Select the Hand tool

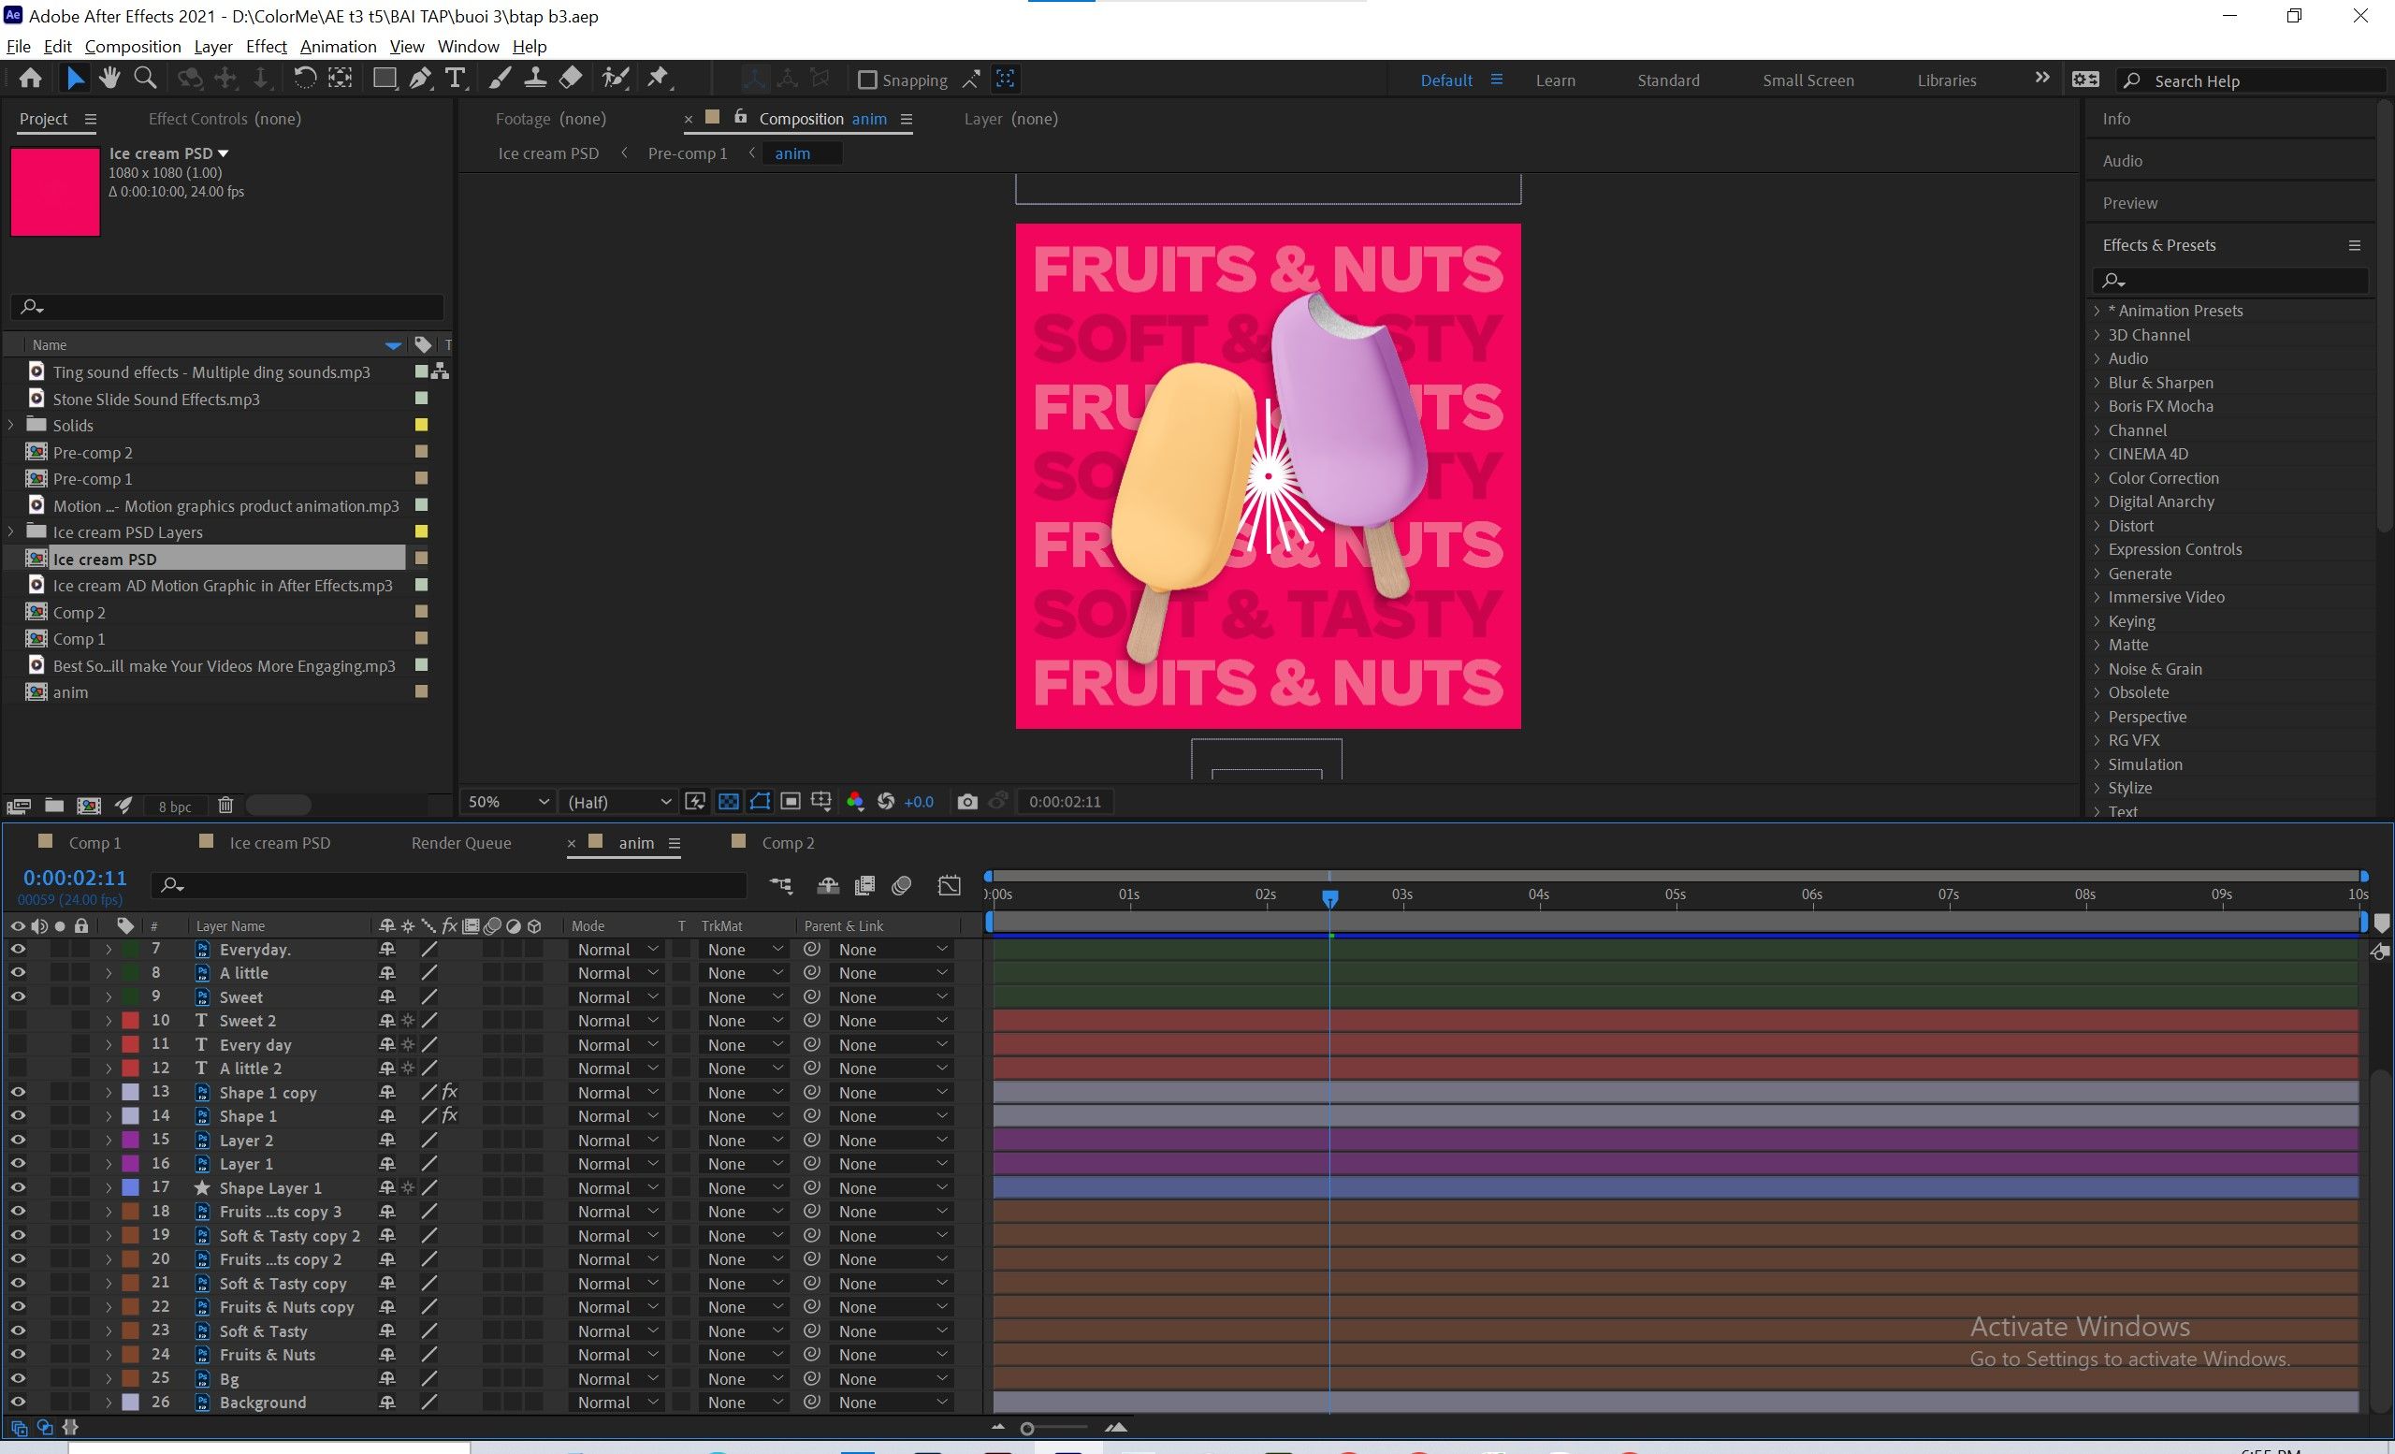[x=109, y=79]
